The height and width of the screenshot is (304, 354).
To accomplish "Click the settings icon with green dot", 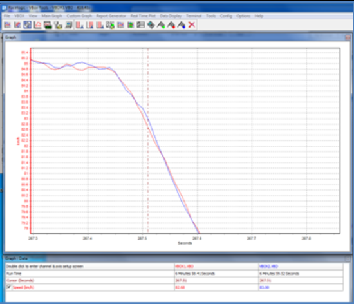I will click(x=110, y=24).
